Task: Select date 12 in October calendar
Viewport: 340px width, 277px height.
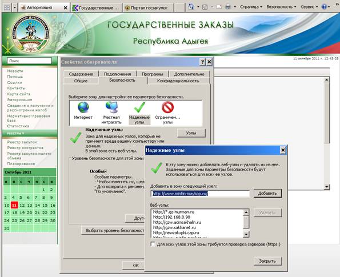Action: pyautogui.click(x=22, y=205)
